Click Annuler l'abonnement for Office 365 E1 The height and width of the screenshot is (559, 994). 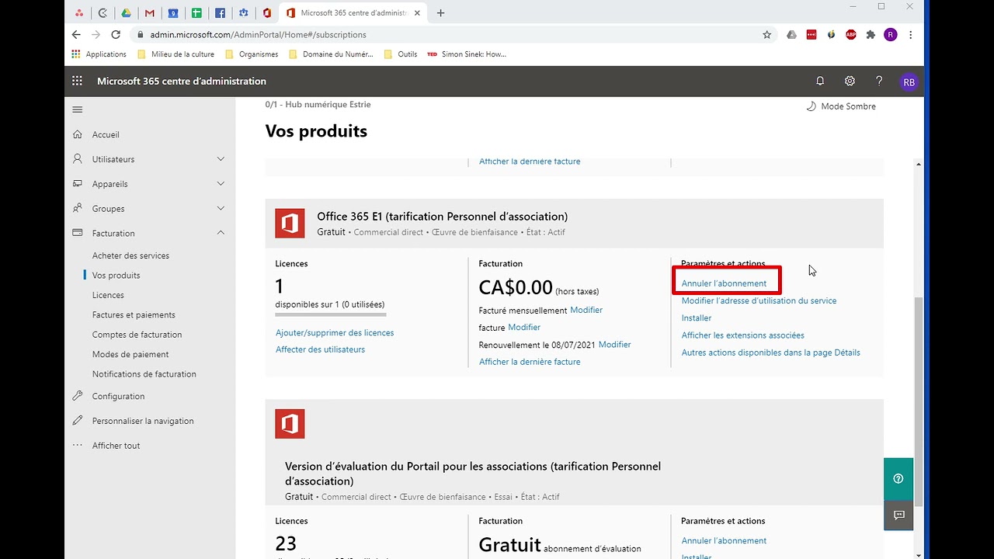point(724,283)
